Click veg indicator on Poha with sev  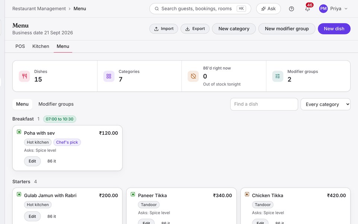pyautogui.click(x=19, y=132)
